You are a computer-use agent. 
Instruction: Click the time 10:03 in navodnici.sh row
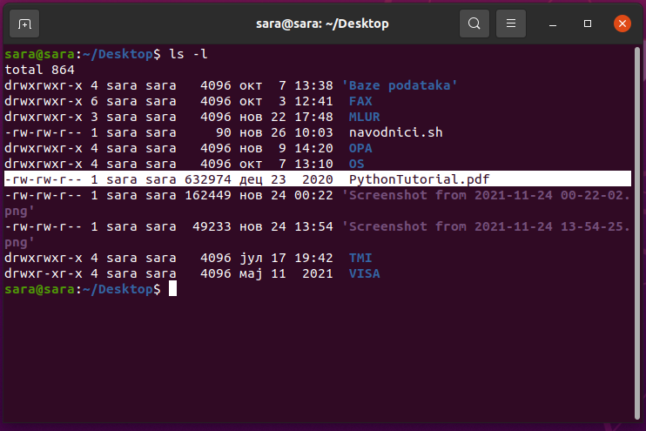click(x=313, y=132)
